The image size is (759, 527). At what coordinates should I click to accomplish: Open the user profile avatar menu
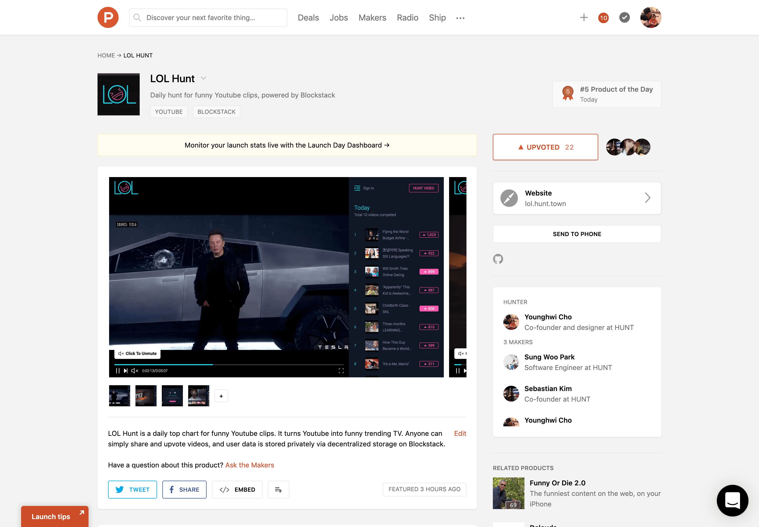(x=651, y=17)
